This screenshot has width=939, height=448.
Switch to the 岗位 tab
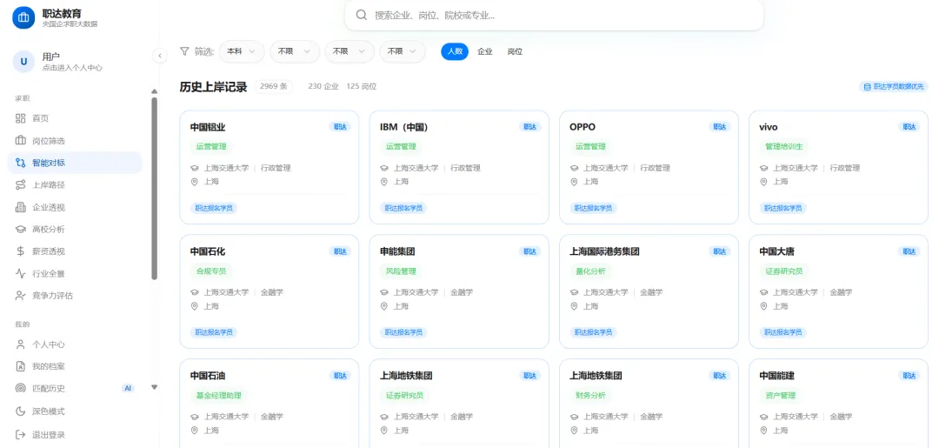[x=515, y=51]
